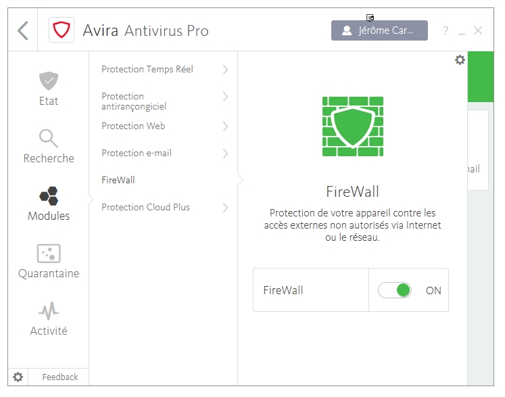The image size is (505, 397).
Task: Turn off the FireWall toggle switch
Action: click(395, 290)
